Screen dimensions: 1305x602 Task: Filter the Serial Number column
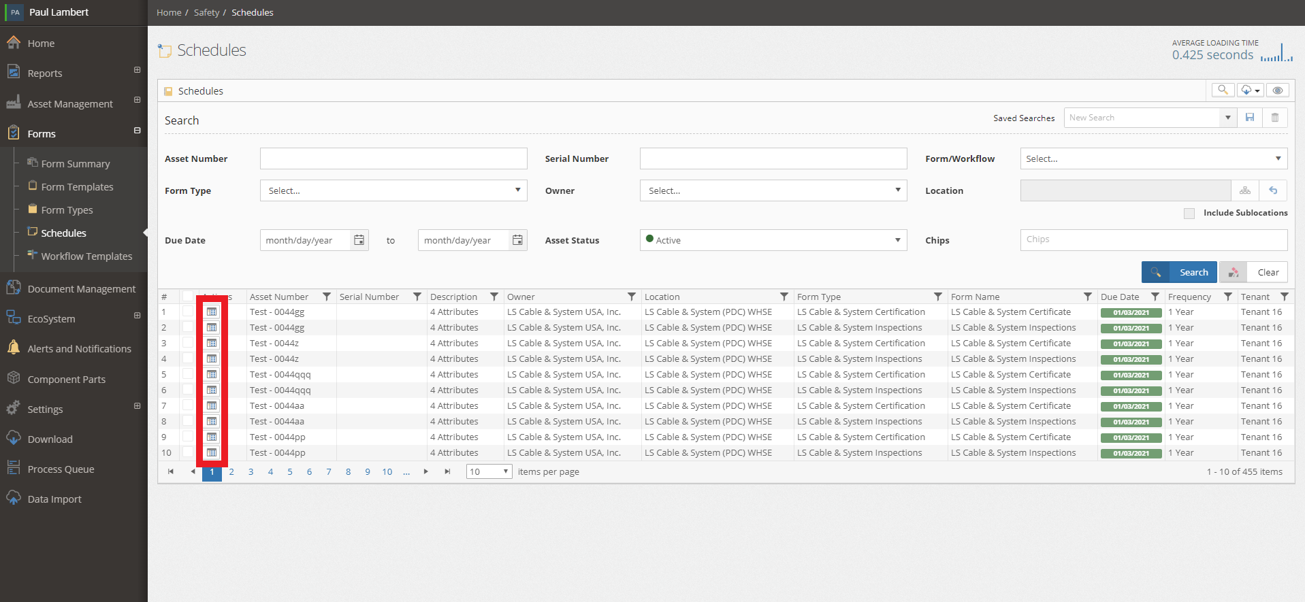click(x=417, y=297)
